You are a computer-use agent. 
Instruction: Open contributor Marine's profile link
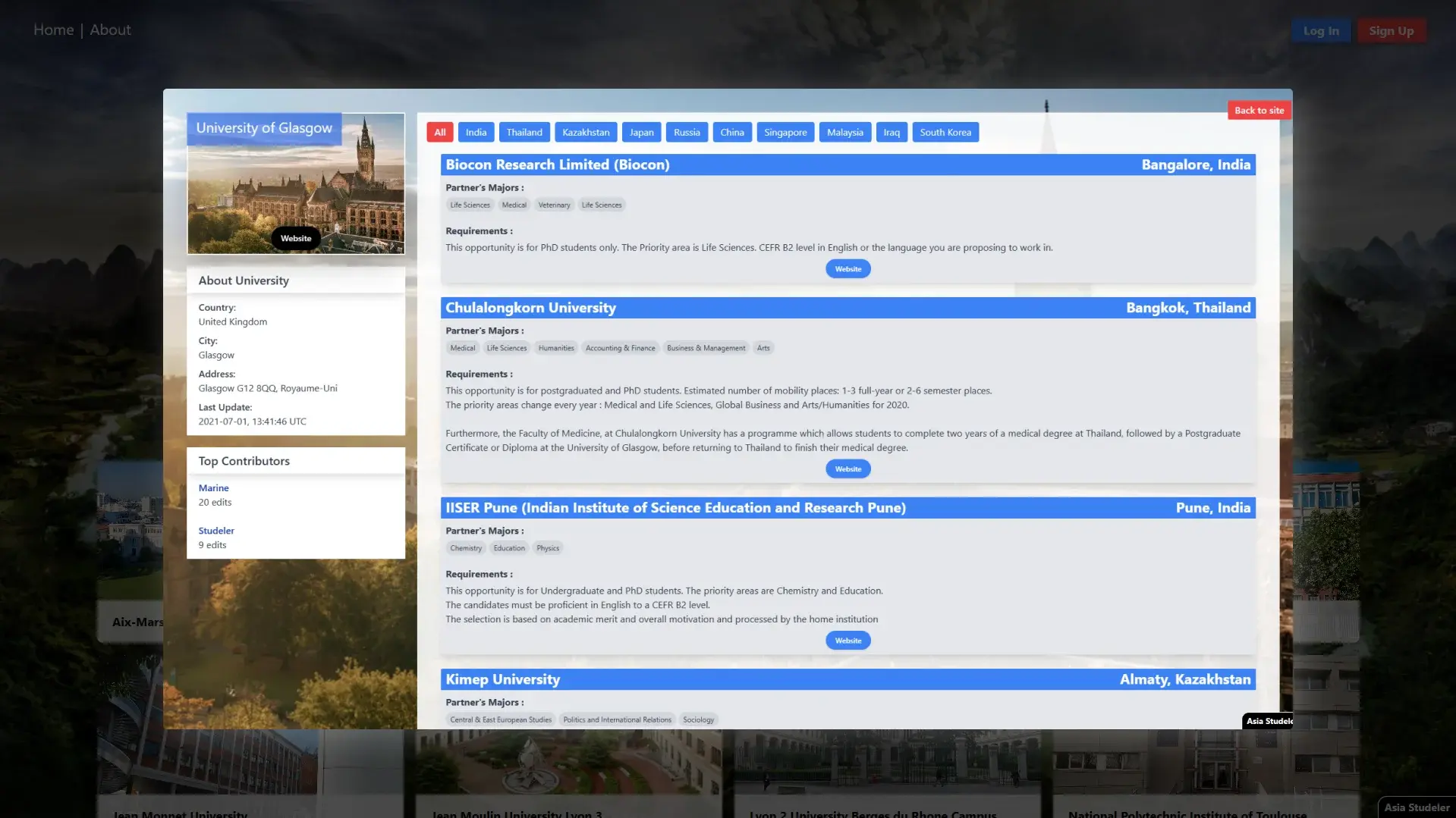pos(213,487)
